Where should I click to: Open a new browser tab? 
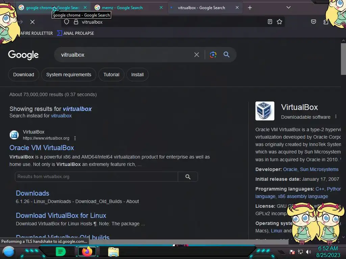pos(250,8)
